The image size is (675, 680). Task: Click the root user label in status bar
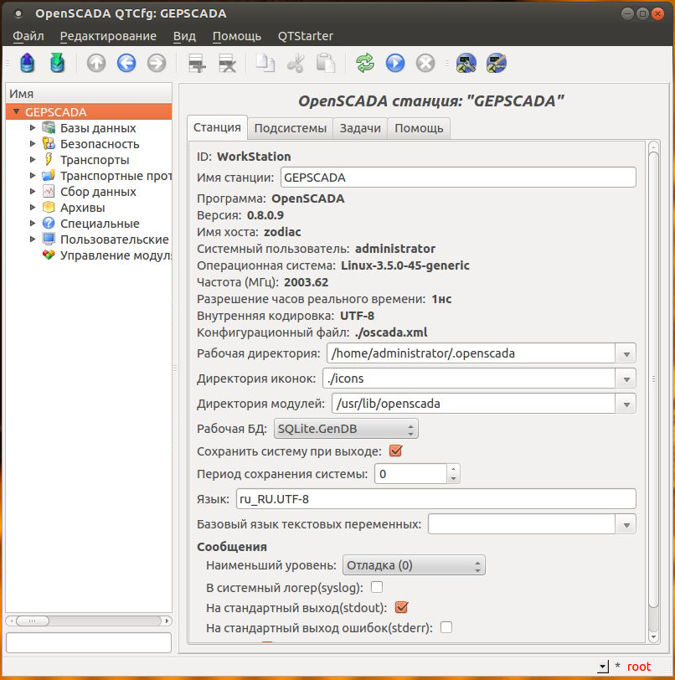[638, 667]
